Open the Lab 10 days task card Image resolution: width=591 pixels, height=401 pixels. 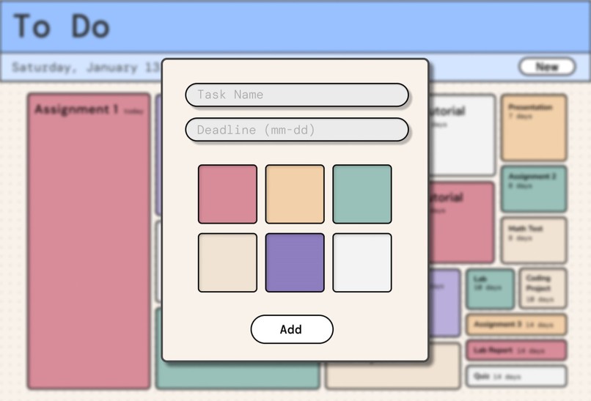(x=490, y=289)
